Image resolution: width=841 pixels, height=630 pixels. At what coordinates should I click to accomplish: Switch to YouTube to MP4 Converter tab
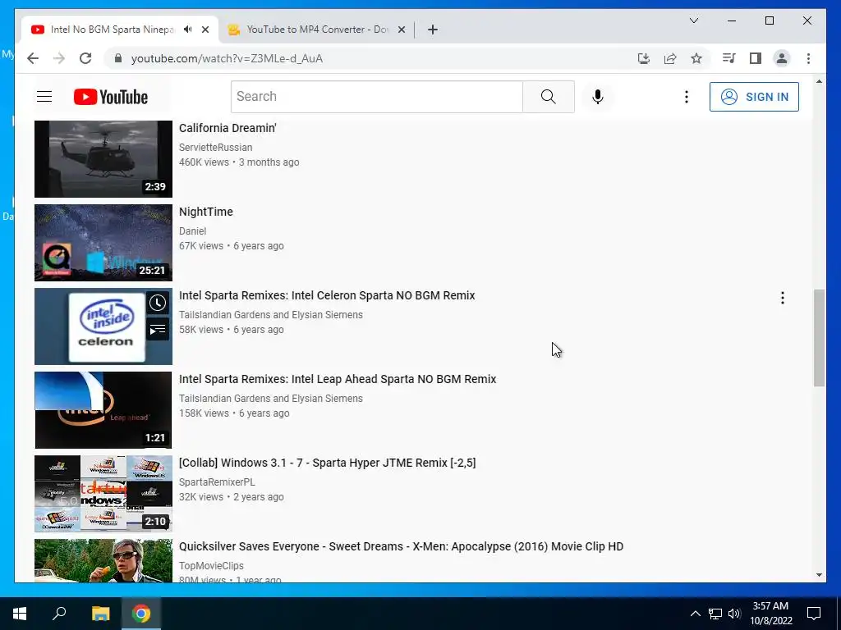[x=318, y=30]
